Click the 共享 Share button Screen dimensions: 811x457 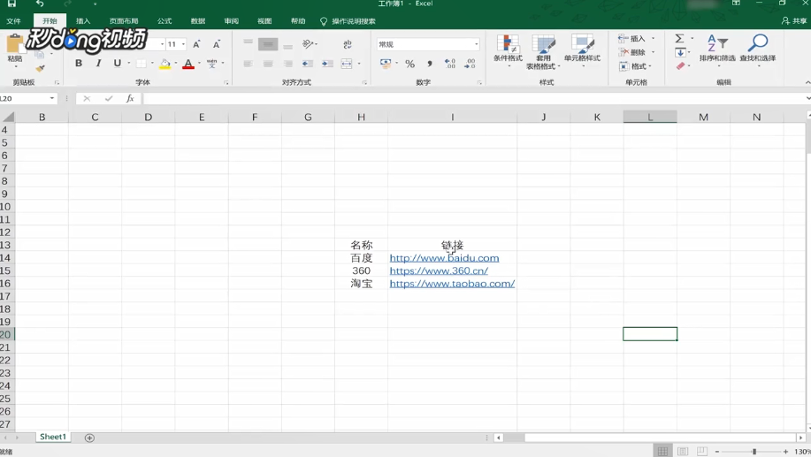[x=795, y=21]
